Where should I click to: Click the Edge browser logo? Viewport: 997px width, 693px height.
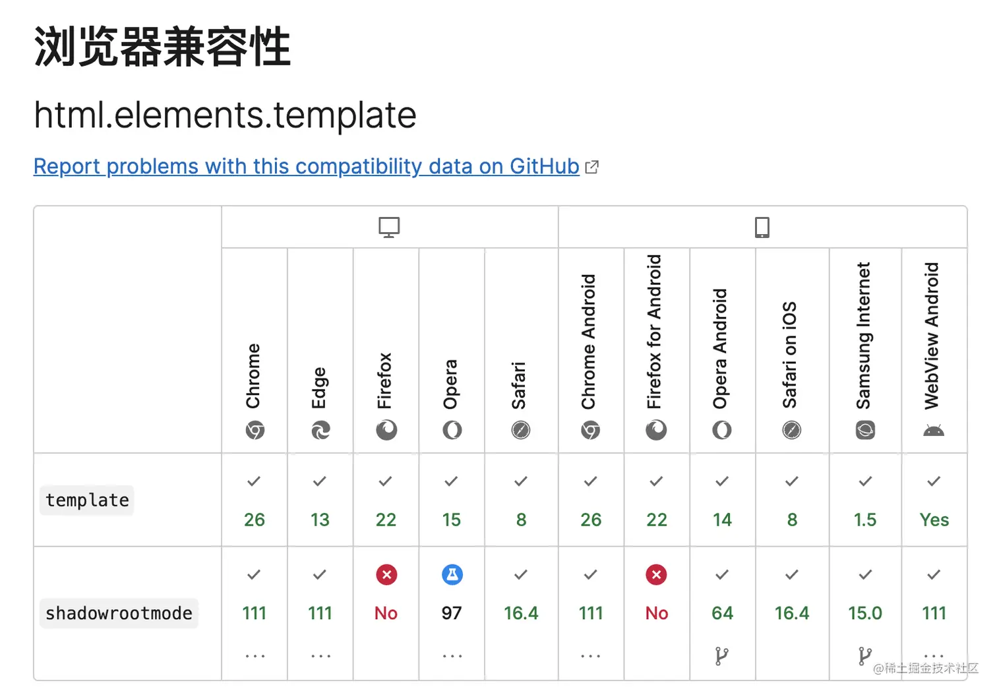320,431
